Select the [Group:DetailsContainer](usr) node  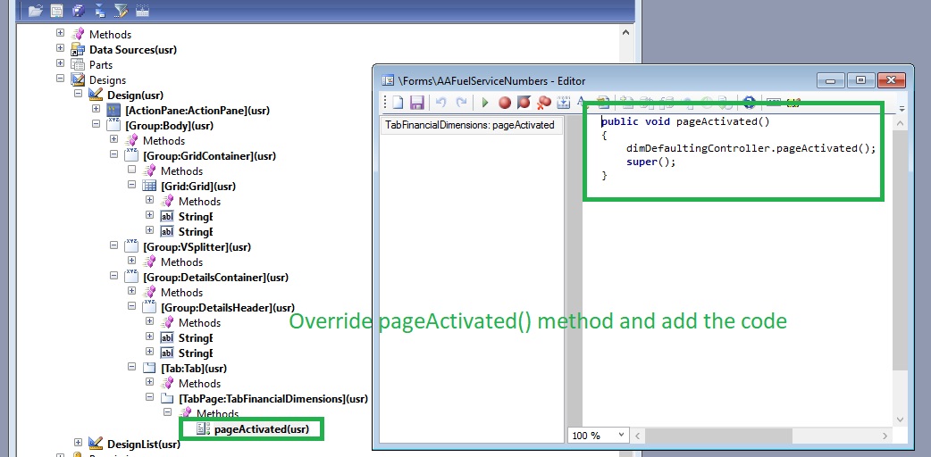pyautogui.click(x=215, y=278)
